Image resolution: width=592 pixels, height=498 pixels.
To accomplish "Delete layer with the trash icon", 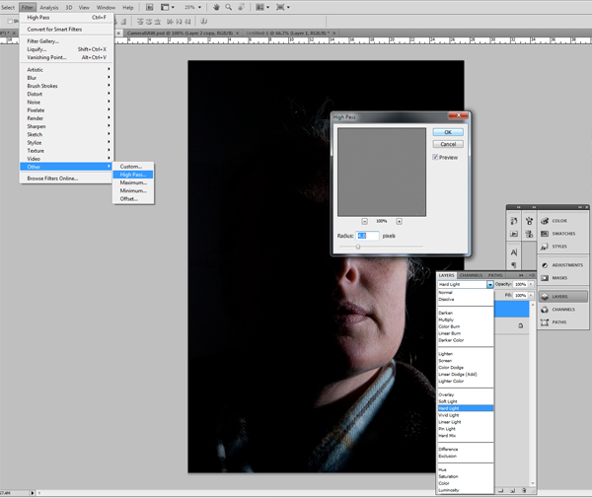I will pyautogui.click(x=524, y=490).
